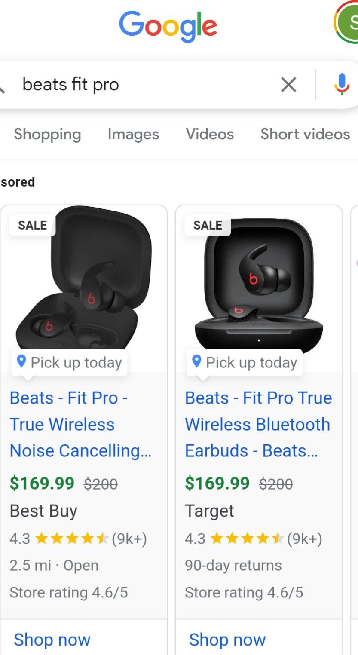358x655 pixels.
Task: Open the Target Beats Fit Pro product title
Action: click(257, 424)
